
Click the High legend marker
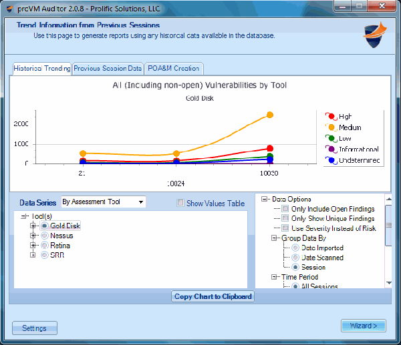point(331,117)
